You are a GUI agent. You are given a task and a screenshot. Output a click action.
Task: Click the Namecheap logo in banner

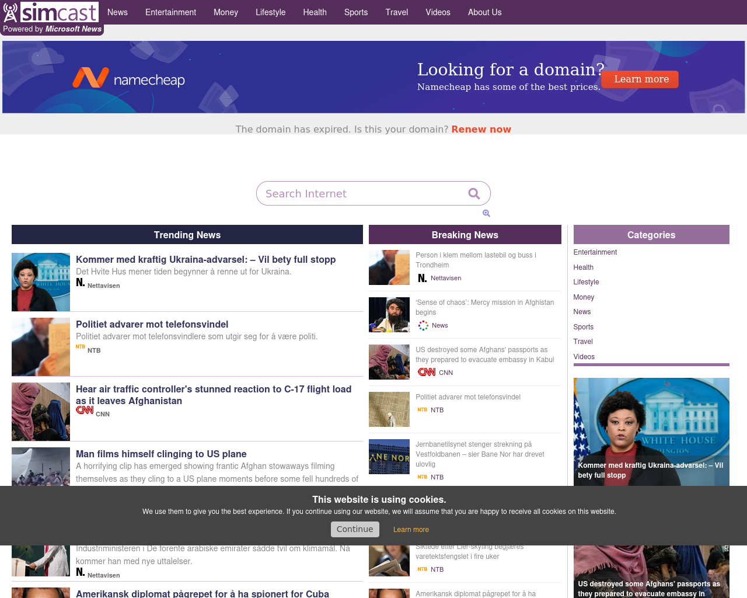coord(128,78)
